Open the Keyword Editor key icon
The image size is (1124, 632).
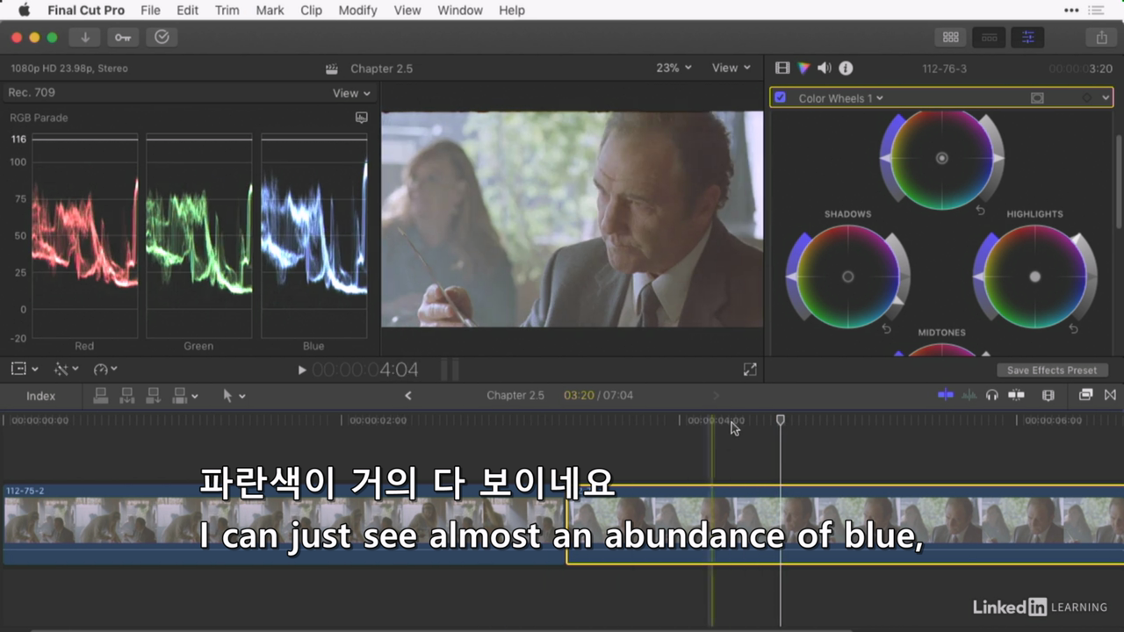click(x=123, y=37)
